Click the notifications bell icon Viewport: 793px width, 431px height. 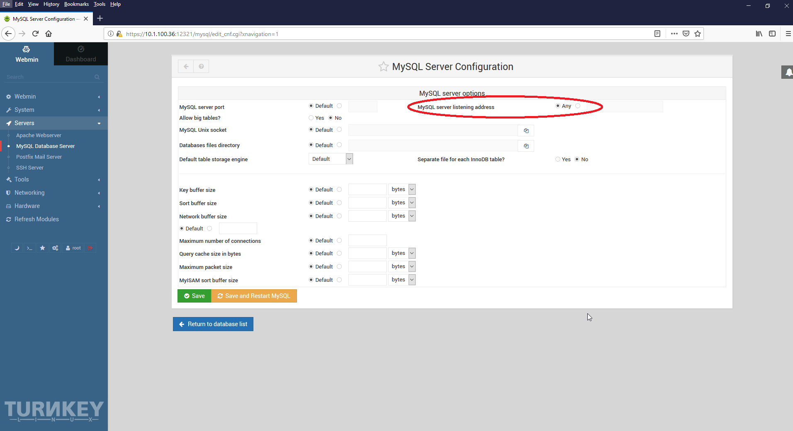coord(788,73)
